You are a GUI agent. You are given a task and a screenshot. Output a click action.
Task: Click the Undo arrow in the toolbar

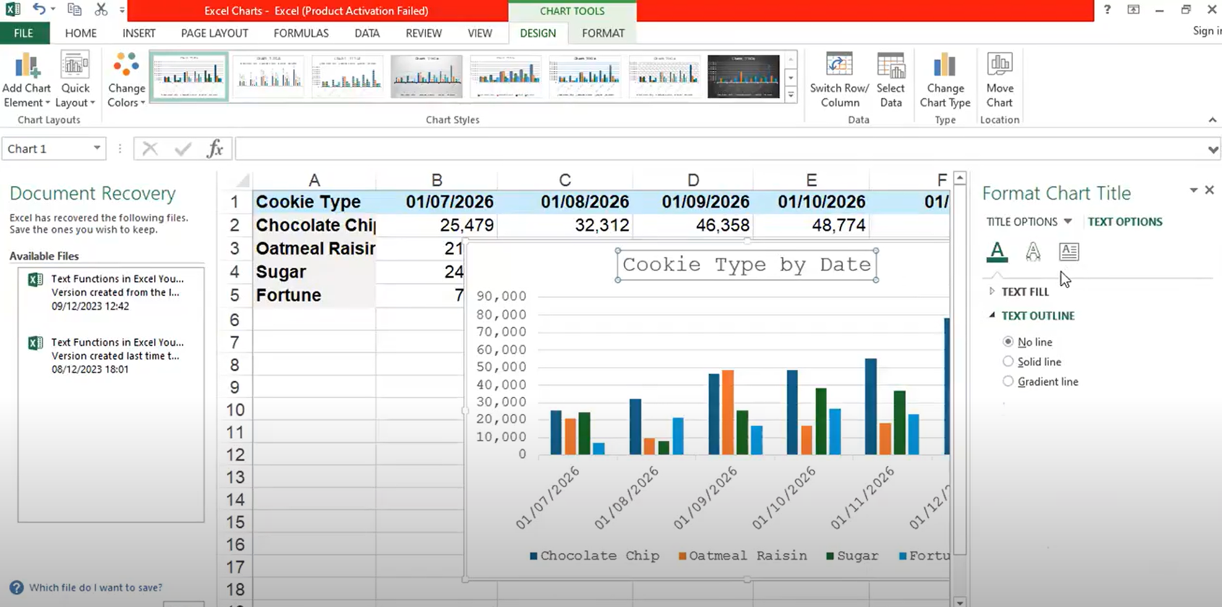tap(39, 9)
